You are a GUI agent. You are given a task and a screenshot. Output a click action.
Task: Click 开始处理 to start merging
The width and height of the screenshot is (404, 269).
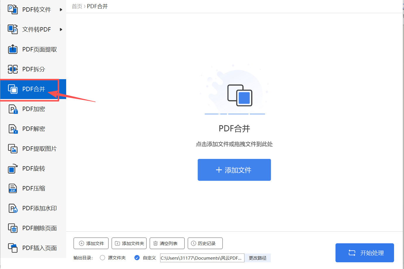point(364,253)
